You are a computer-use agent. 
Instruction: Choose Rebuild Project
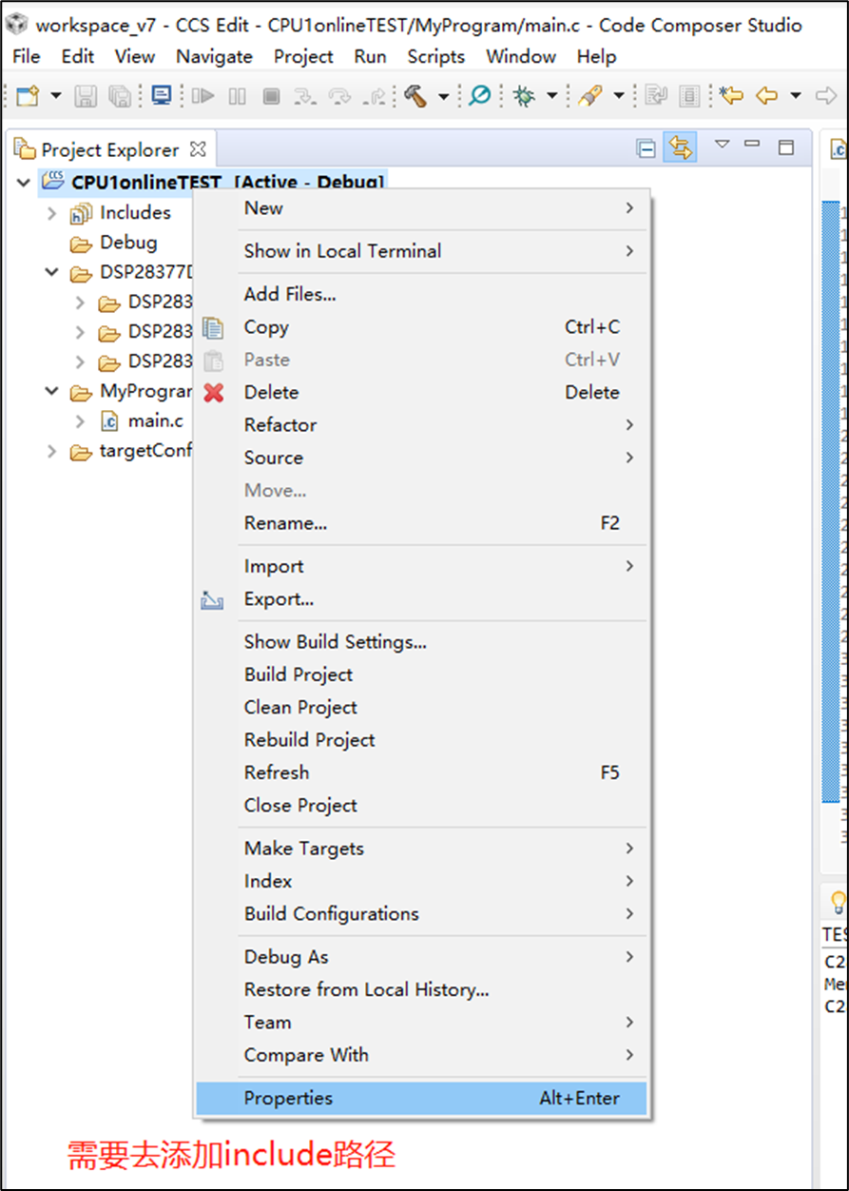point(422,740)
